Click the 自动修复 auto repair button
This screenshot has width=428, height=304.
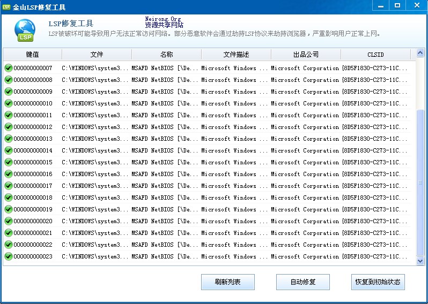(x=303, y=282)
